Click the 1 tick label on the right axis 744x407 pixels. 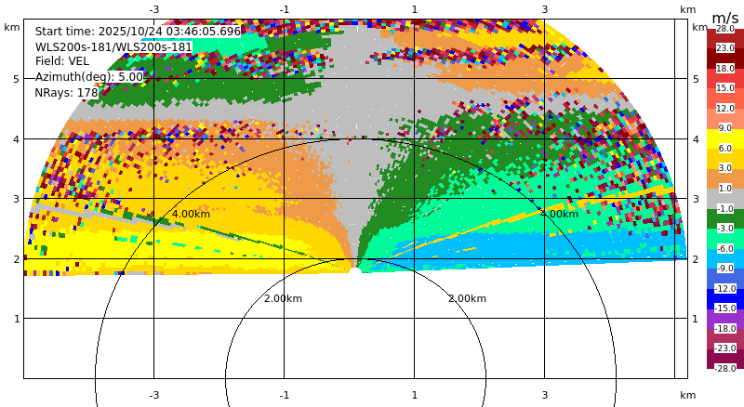tap(696, 319)
